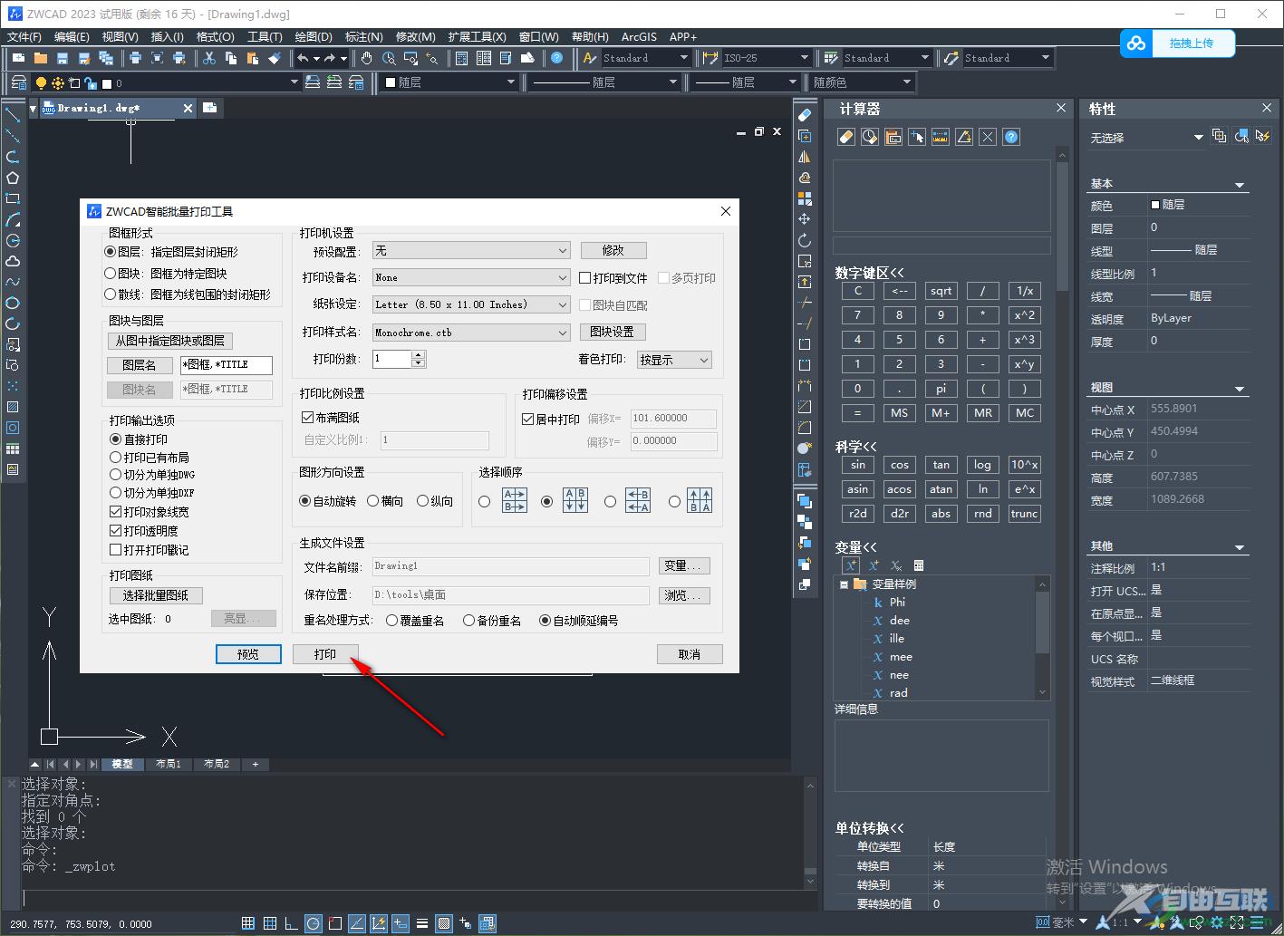Open the 绘图(D) menu
This screenshot has width=1284, height=936.
(x=314, y=37)
